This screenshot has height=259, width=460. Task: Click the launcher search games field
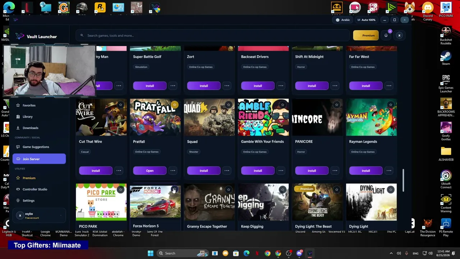pyautogui.click(x=212, y=35)
